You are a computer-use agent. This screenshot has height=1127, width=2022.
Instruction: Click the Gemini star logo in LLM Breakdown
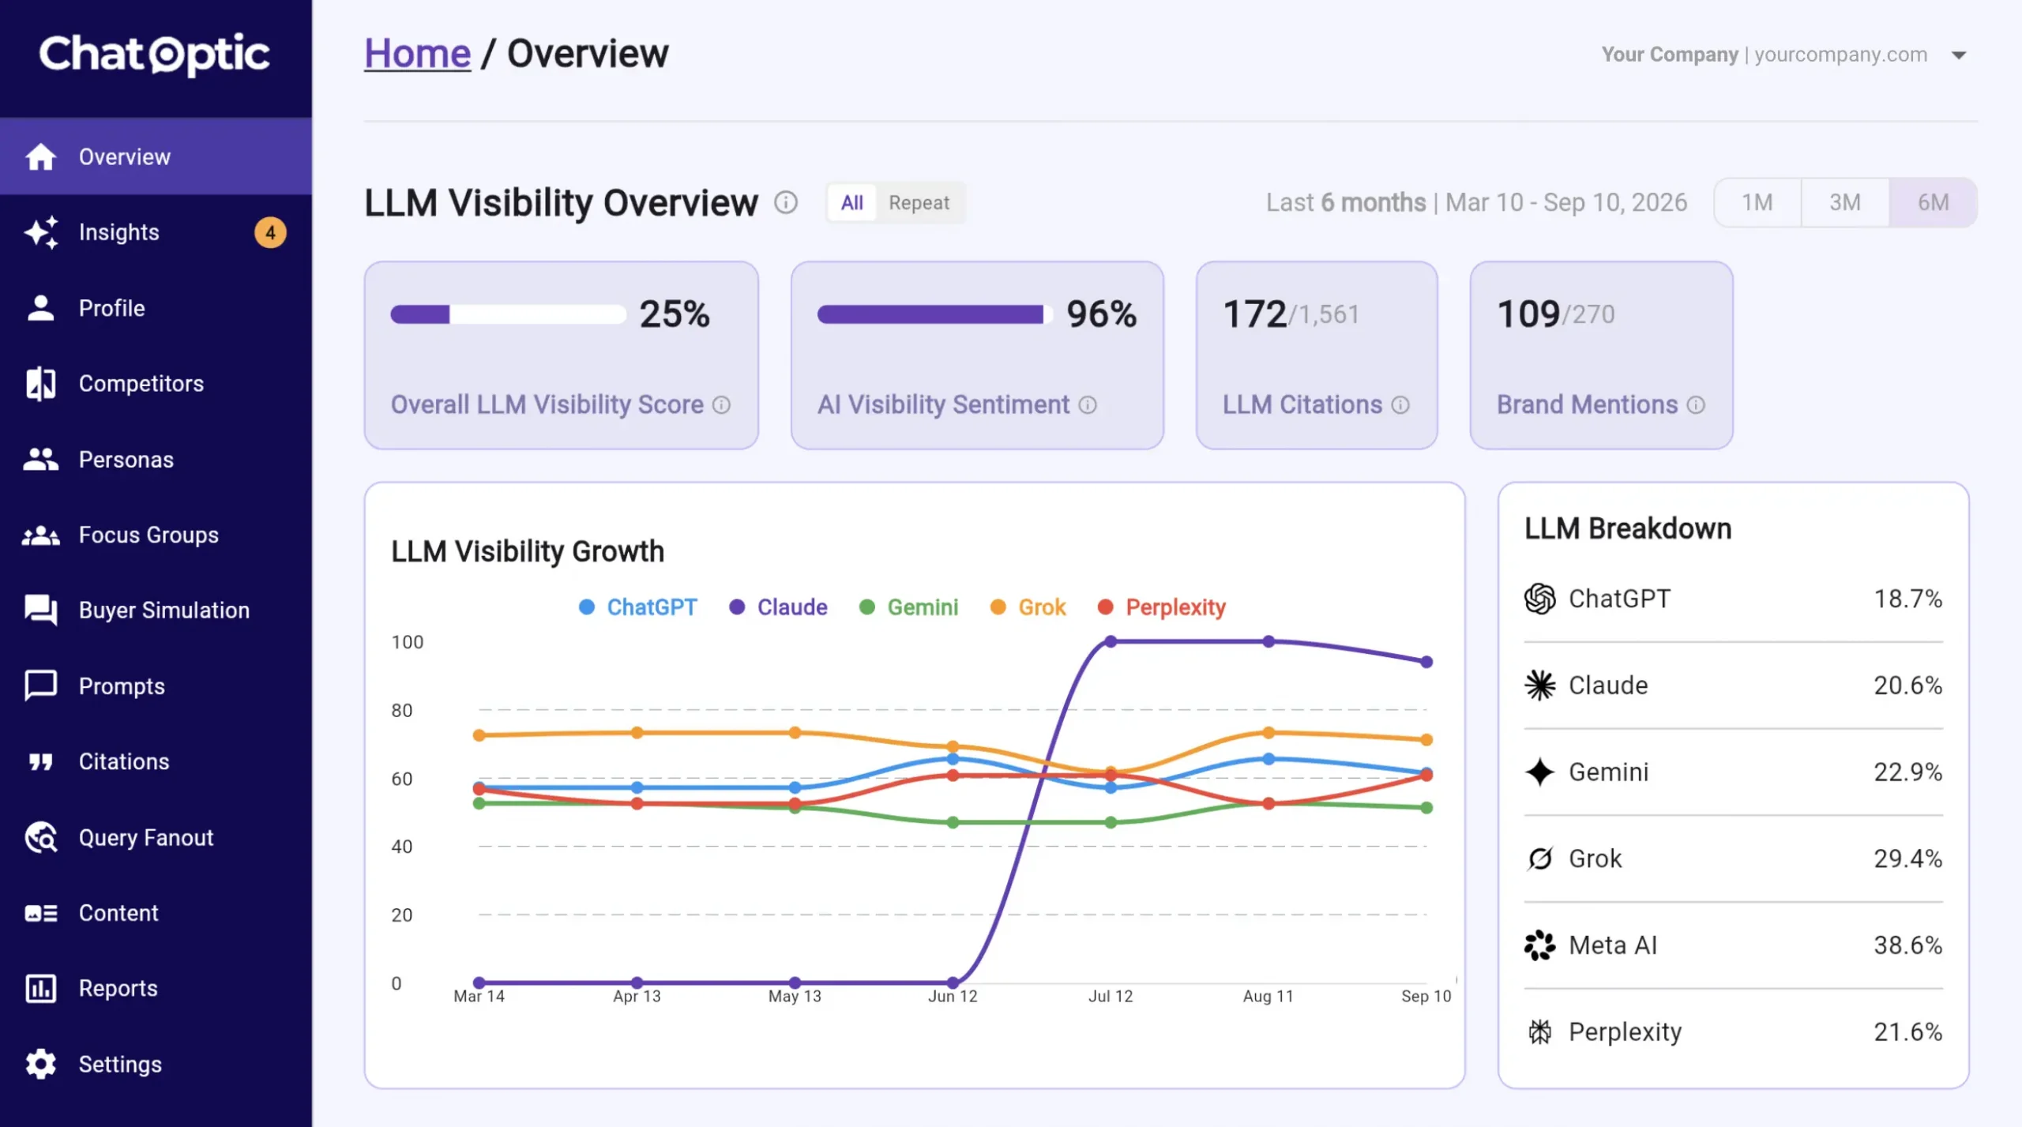[x=1539, y=772]
